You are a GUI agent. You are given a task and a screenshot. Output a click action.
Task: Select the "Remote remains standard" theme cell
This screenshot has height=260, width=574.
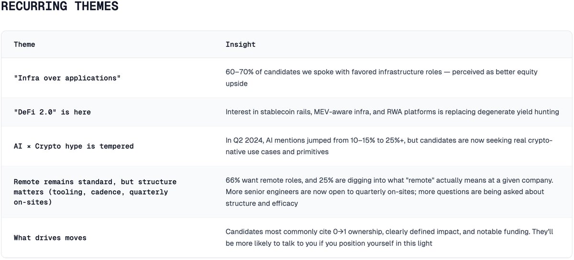tap(95, 182)
